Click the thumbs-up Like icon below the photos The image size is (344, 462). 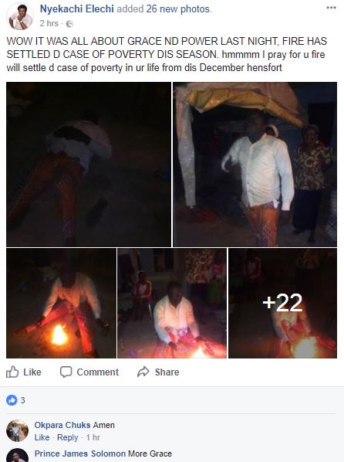pyautogui.click(x=12, y=372)
